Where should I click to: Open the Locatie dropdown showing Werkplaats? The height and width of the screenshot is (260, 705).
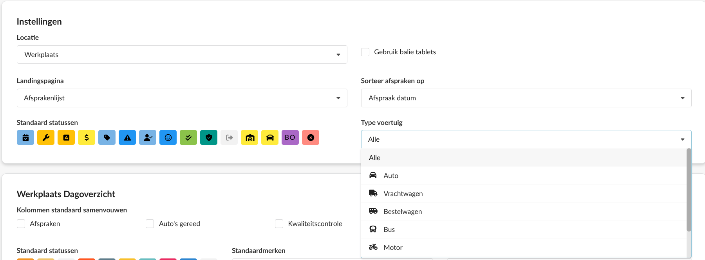[x=182, y=55]
